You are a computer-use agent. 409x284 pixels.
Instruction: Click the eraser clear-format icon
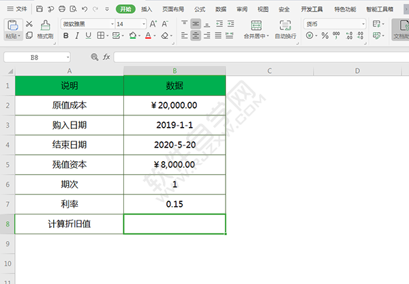click(164, 35)
